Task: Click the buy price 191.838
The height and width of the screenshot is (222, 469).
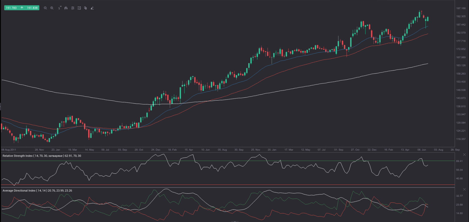Action: [32, 8]
